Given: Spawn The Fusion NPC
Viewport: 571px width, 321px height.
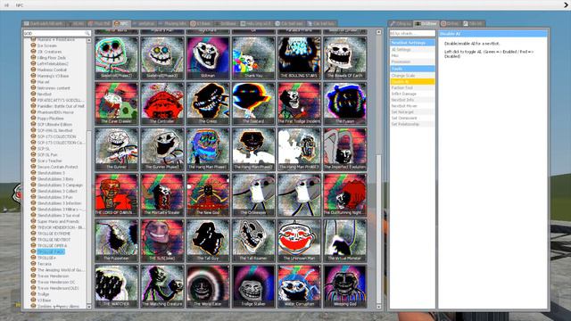Looking at the screenshot, I should point(345,103).
